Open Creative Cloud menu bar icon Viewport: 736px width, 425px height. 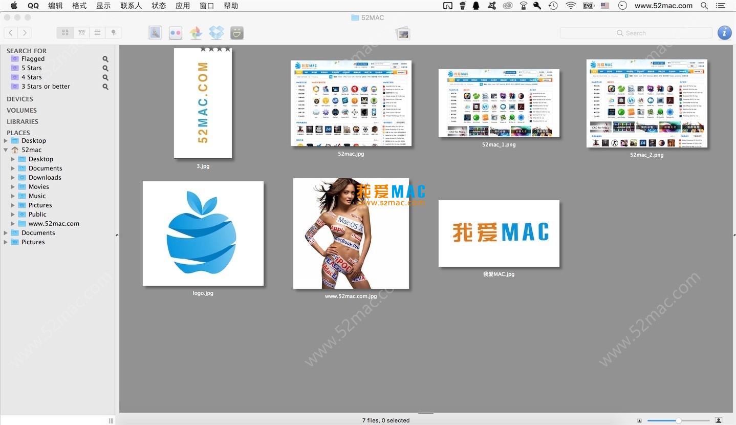click(x=508, y=6)
